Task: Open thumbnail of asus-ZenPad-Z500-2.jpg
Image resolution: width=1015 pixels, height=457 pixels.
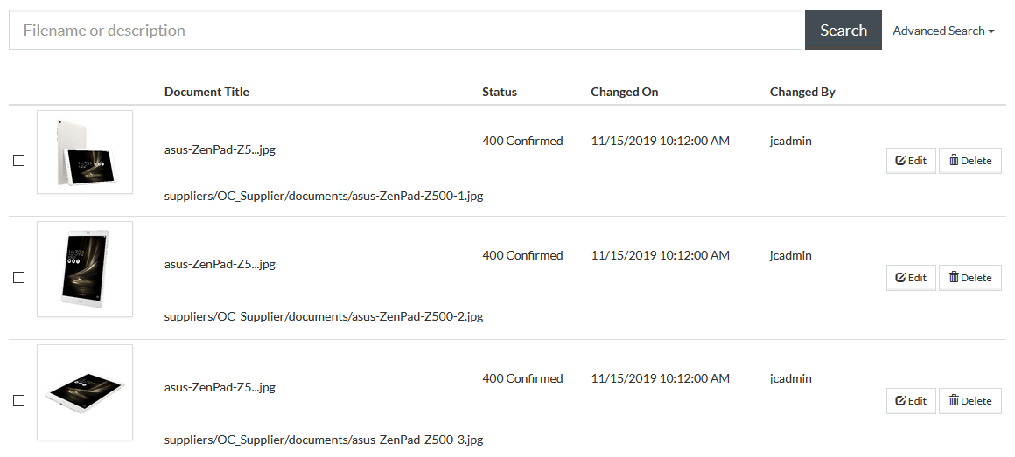Action: coord(85,269)
